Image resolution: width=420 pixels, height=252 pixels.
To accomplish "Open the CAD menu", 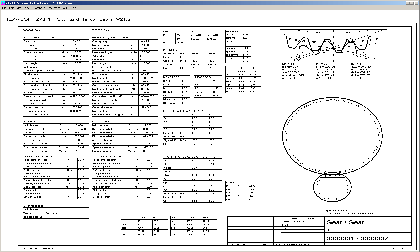I will (28, 8).
